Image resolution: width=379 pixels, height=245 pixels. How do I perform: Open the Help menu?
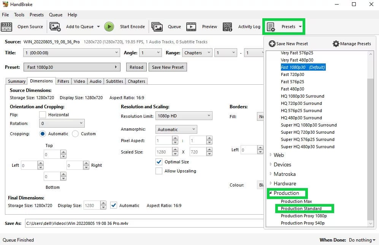(72, 15)
